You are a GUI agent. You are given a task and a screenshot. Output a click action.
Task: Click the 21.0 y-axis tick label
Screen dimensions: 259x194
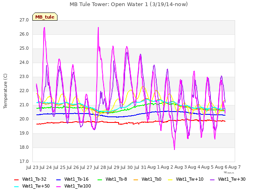click(24, 105)
